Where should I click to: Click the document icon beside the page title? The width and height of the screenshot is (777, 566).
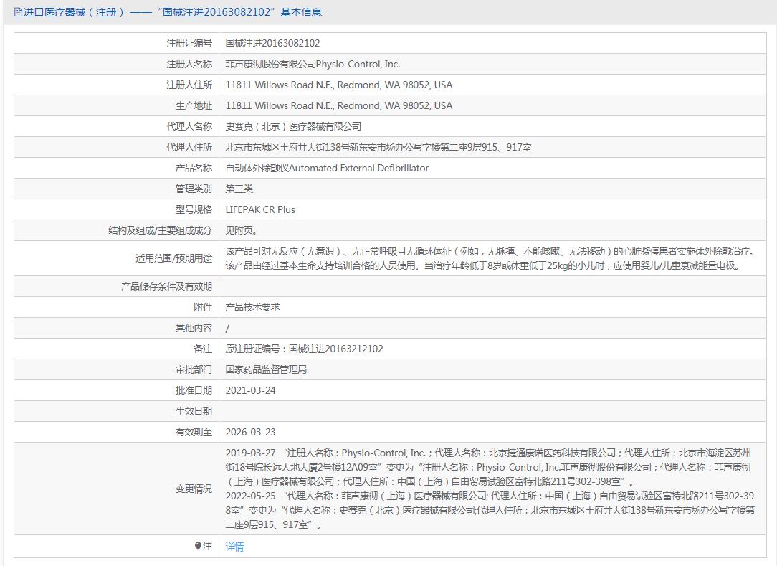click(x=19, y=12)
